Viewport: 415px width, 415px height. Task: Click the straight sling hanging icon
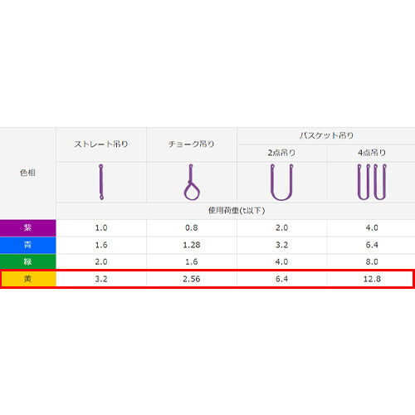(x=101, y=182)
